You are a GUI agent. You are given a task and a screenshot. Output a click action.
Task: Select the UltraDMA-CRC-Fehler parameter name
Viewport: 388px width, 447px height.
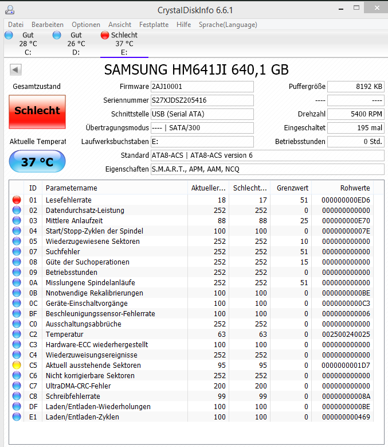(79, 386)
